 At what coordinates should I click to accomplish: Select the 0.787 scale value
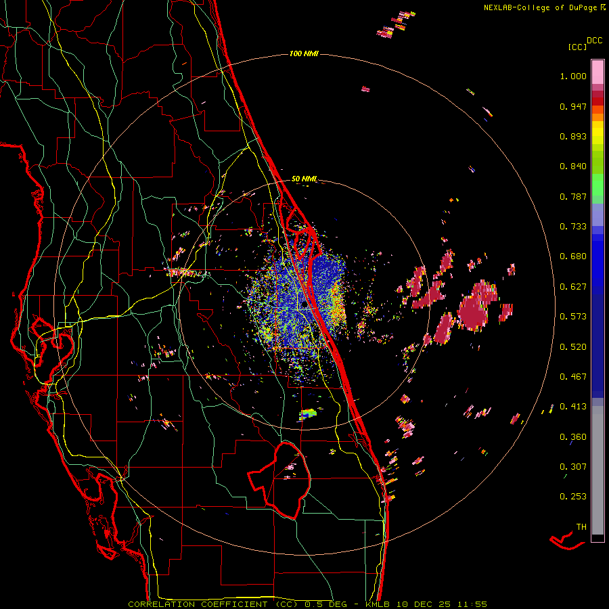(x=573, y=196)
